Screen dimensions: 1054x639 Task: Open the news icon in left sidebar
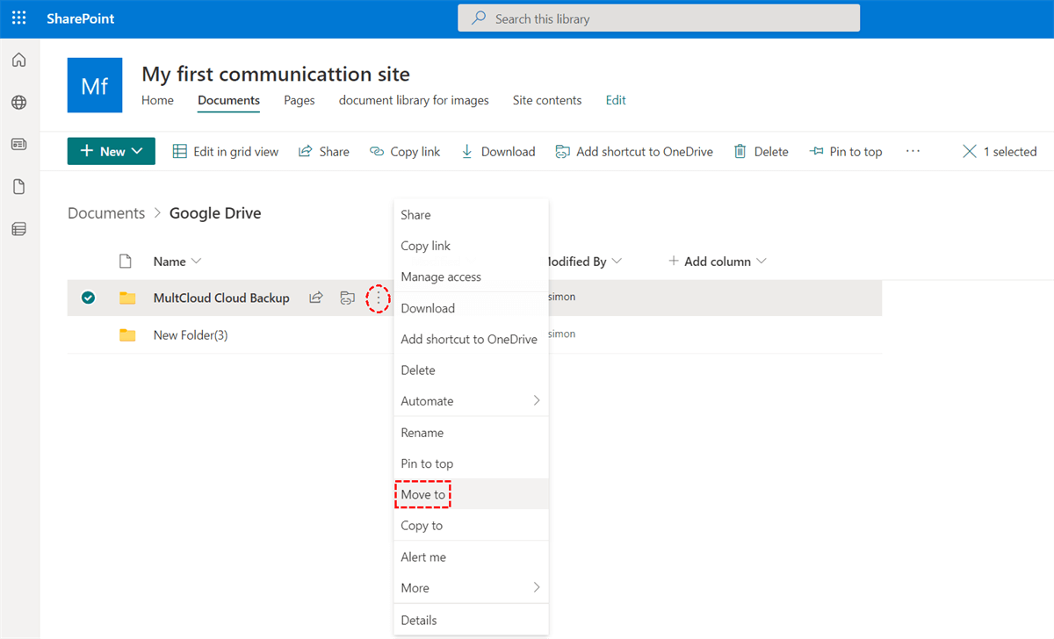pyautogui.click(x=18, y=145)
